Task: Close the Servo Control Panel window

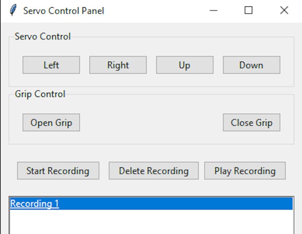Action: click(284, 11)
